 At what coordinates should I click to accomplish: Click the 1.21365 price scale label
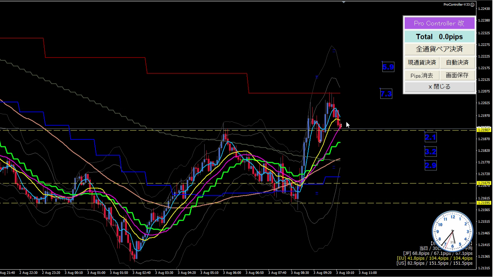coord(483,256)
